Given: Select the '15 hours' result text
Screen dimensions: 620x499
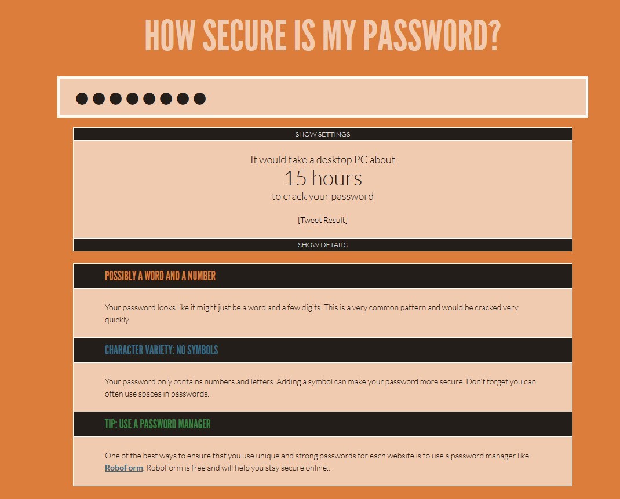Looking at the screenshot, I should 323,178.
